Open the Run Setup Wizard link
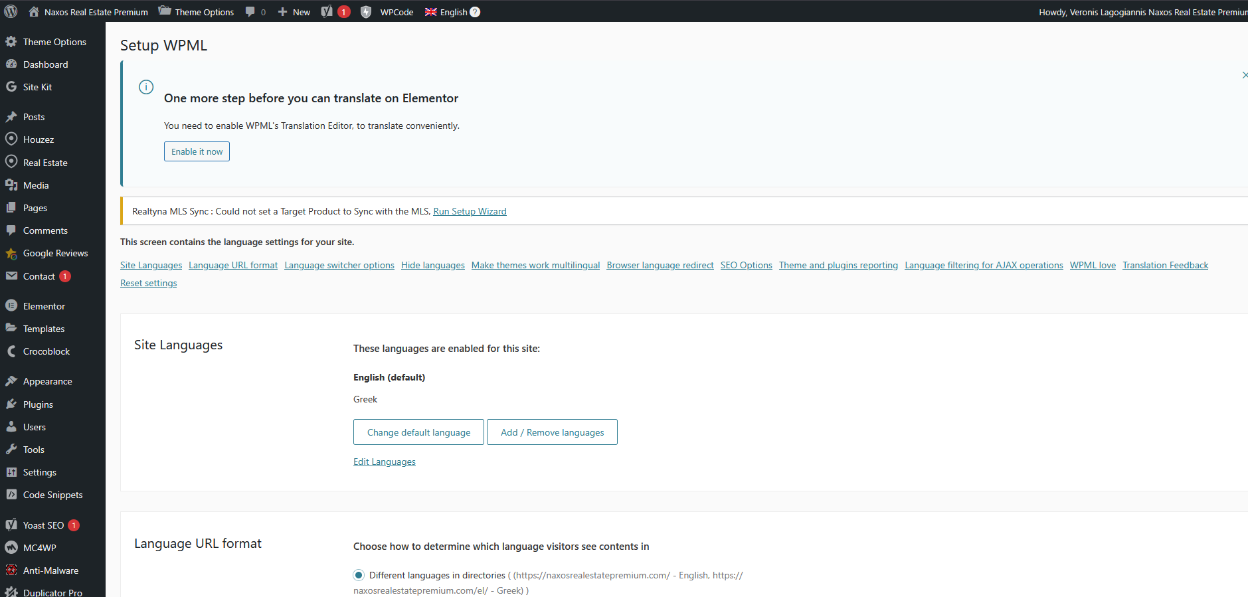The height and width of the screenshot is (597, 1248). [470, 211]
